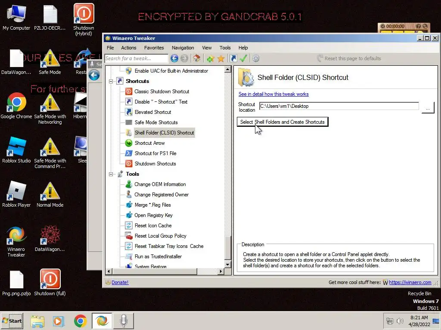Click the shortcut arrow toolbar icon
The height and width of the screenshot is (330, 441).
[233, 58]
